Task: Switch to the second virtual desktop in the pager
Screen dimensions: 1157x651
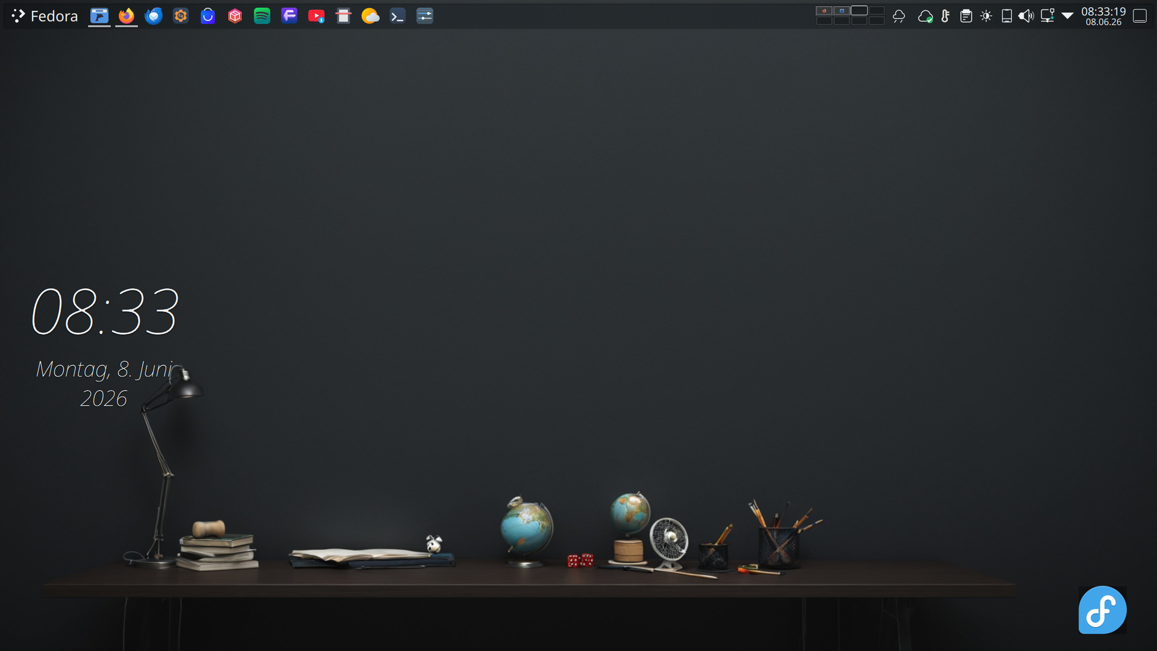Action: pyautogui.click(x=842, y=11)
